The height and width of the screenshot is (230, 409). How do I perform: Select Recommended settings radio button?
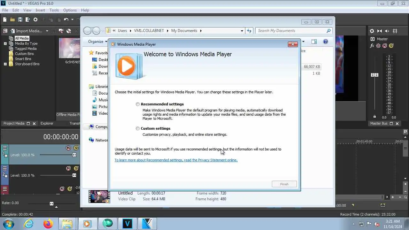pos(138,104)
